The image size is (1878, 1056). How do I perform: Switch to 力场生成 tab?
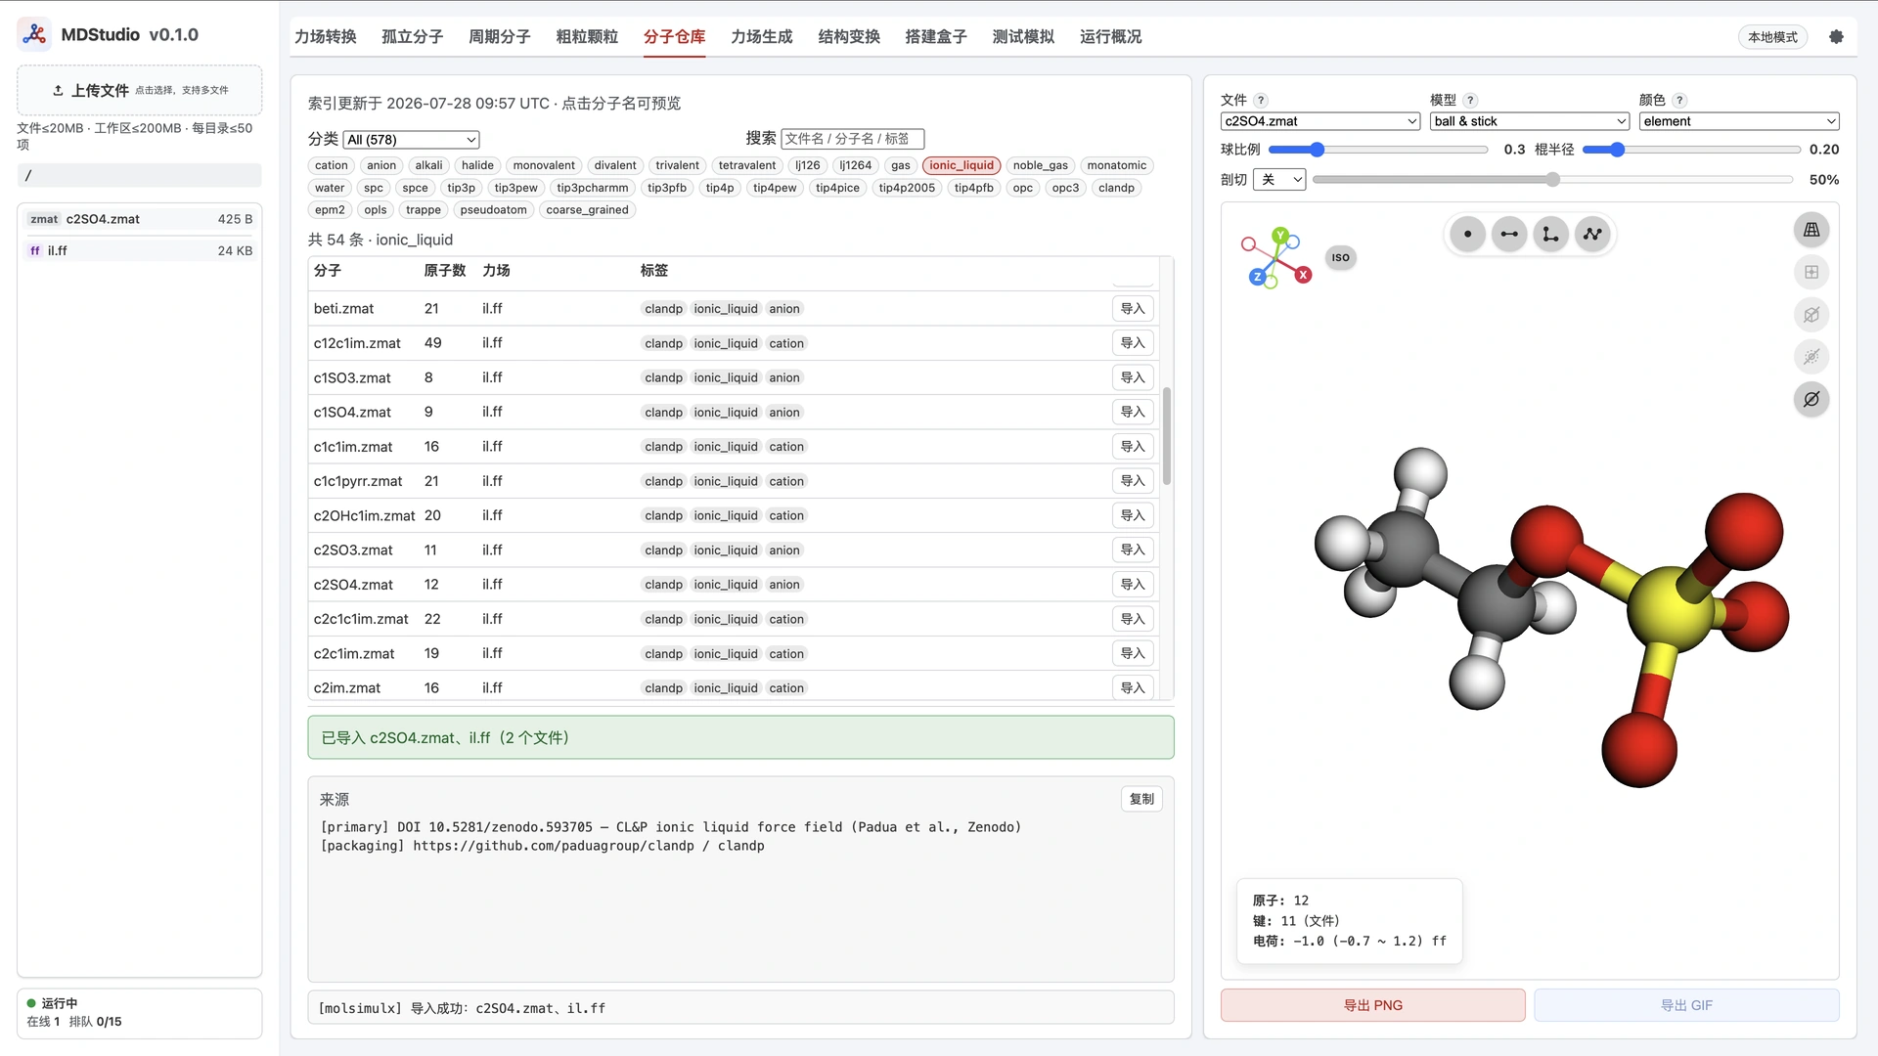tap(762, 36)
